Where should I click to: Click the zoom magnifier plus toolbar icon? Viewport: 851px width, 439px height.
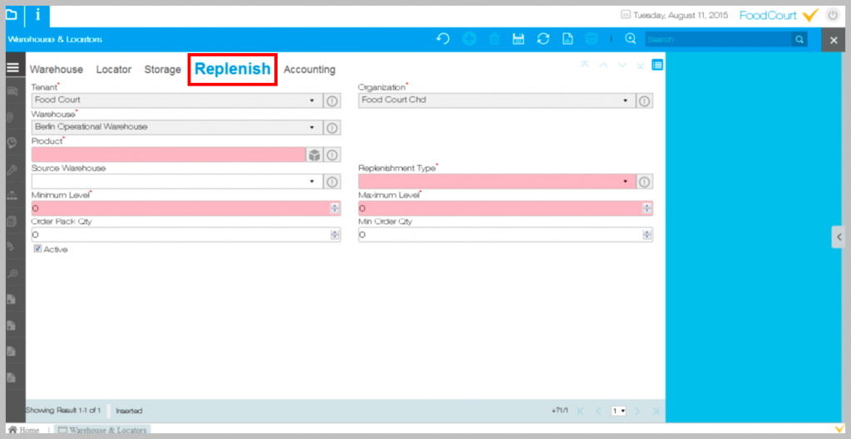(x=630, y=39)
